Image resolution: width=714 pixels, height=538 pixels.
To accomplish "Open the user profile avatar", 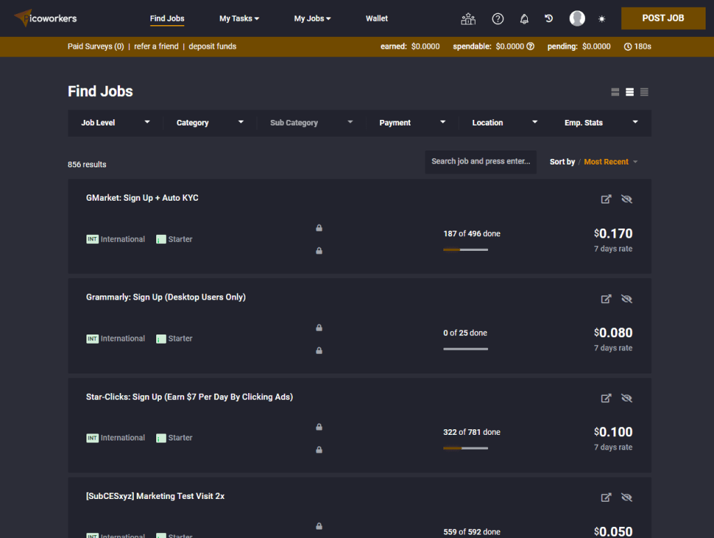I will click(x=577, y=18).
